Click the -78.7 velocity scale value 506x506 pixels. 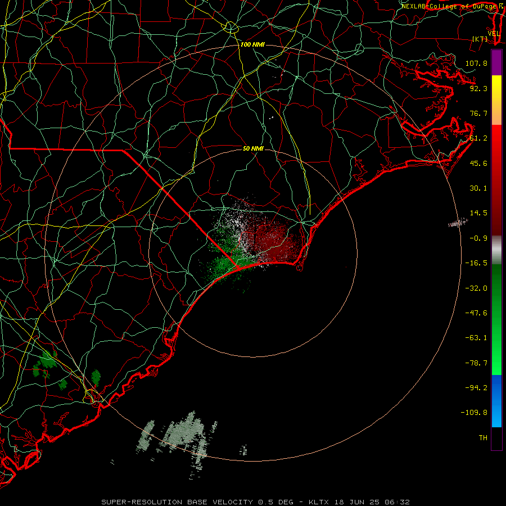476,363
